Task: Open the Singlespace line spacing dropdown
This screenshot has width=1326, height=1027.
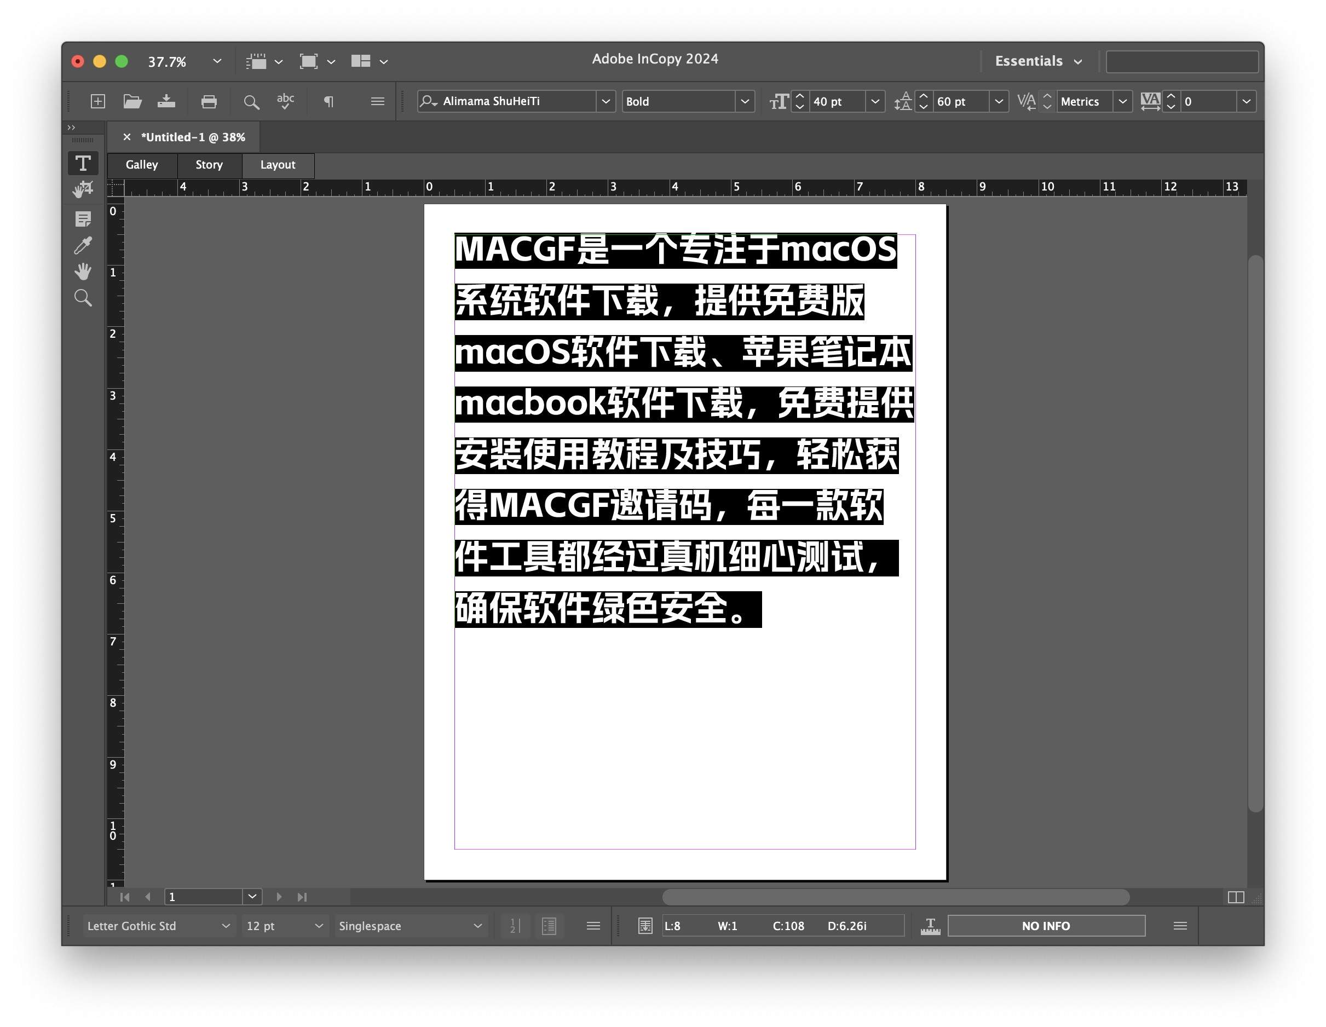Action: point(477,926)
